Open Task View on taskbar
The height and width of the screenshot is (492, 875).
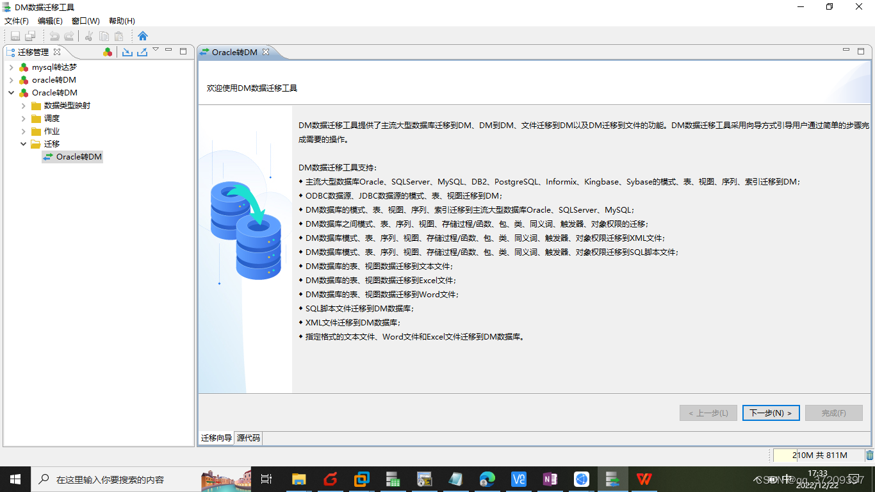(267, 479)
